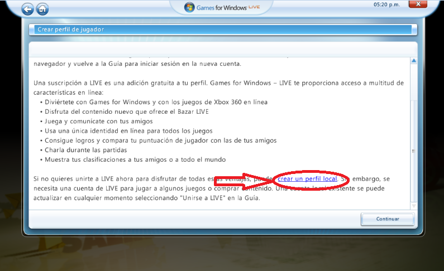444x271 pixels.
Task: Click the Windows logo in title
Action: (x=189, y=7)
